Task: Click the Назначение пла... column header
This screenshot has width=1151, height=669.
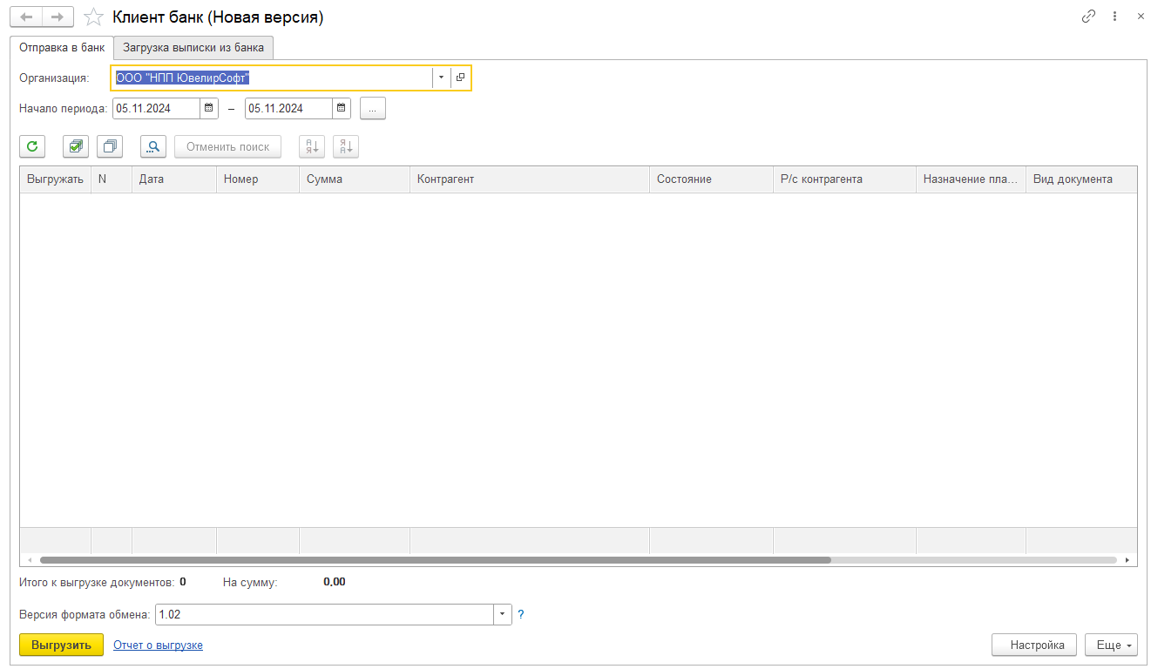Action: pyautogui.click(x=971, y=179)
